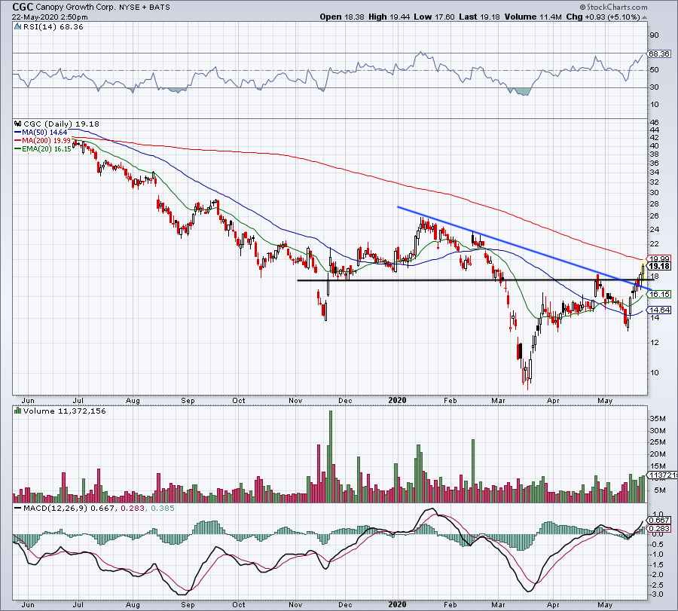Click the red MA(200) legend line
The image size is (678, 611).
18,141
